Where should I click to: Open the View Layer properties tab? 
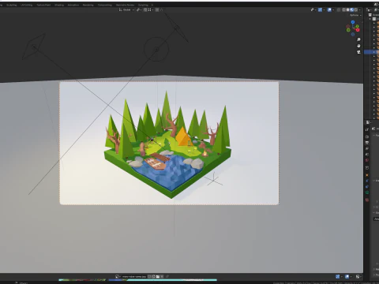367,148
